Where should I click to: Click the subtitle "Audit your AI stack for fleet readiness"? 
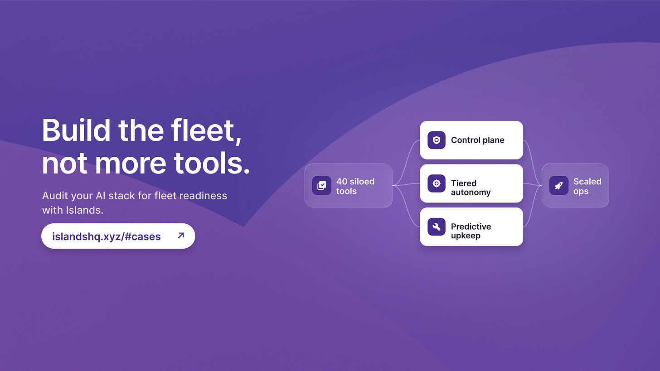click(135, 196)
